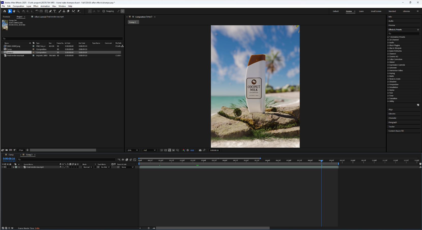
Task: Toggle lock switch for Final render raw.mp4 layer
Action: pos(10,167)
